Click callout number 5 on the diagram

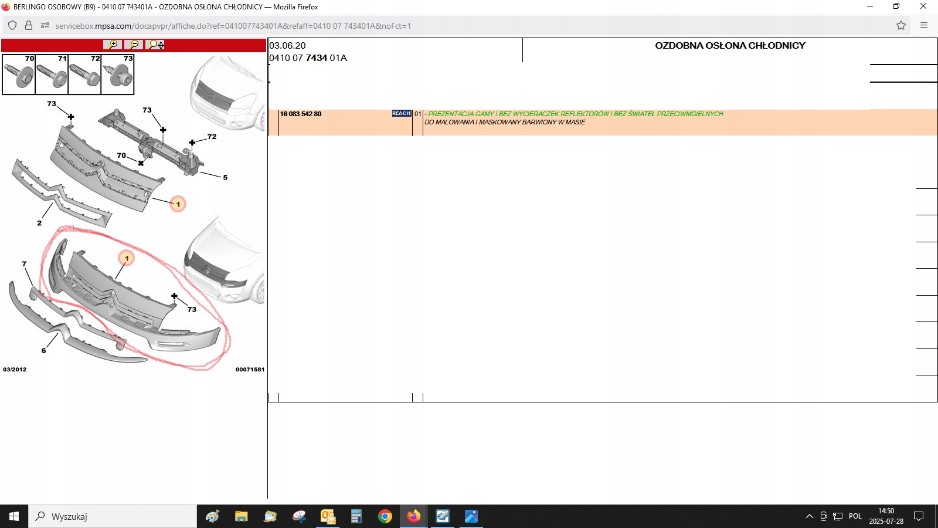coord(225,177)
